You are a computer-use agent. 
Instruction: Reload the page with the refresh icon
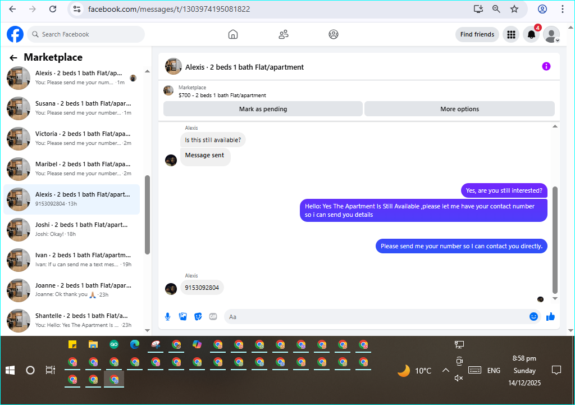[53, 9]
